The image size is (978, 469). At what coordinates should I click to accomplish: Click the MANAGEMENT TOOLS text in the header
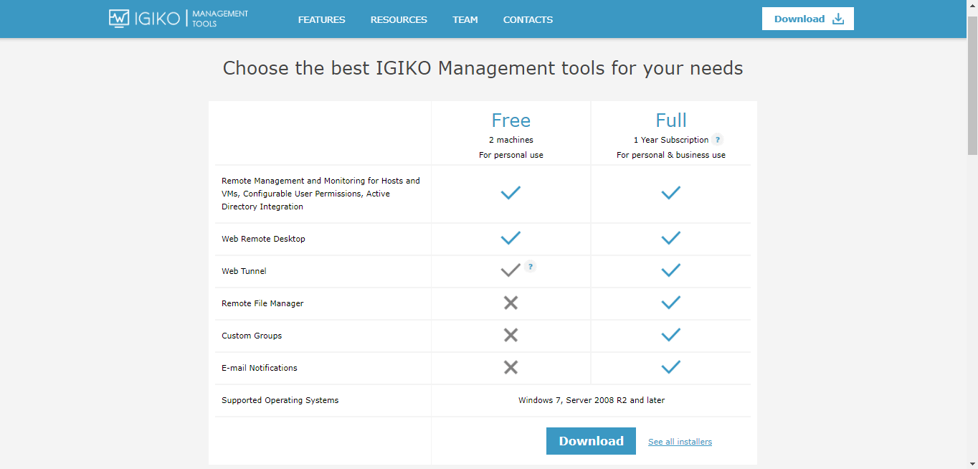(220, 19)
